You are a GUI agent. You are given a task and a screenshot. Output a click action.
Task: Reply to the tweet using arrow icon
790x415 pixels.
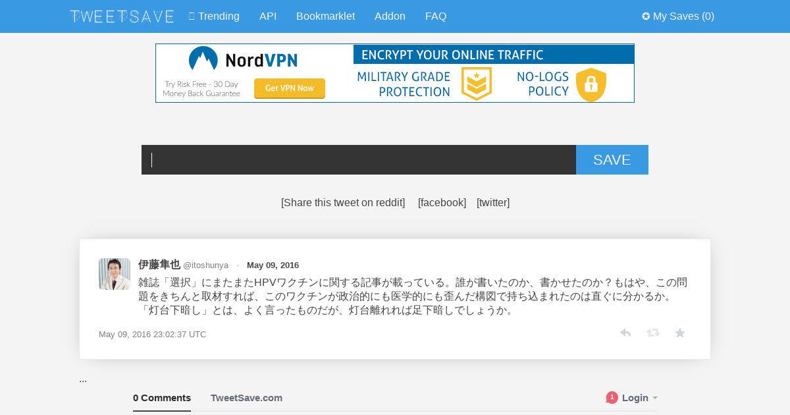[x=625, y=333]
